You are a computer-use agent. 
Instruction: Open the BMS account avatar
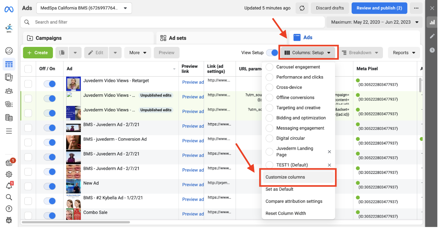(9, 28)
